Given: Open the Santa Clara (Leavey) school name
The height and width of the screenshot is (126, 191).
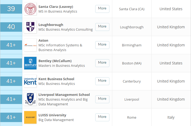Looking at the screenshot, I should 56,7.
